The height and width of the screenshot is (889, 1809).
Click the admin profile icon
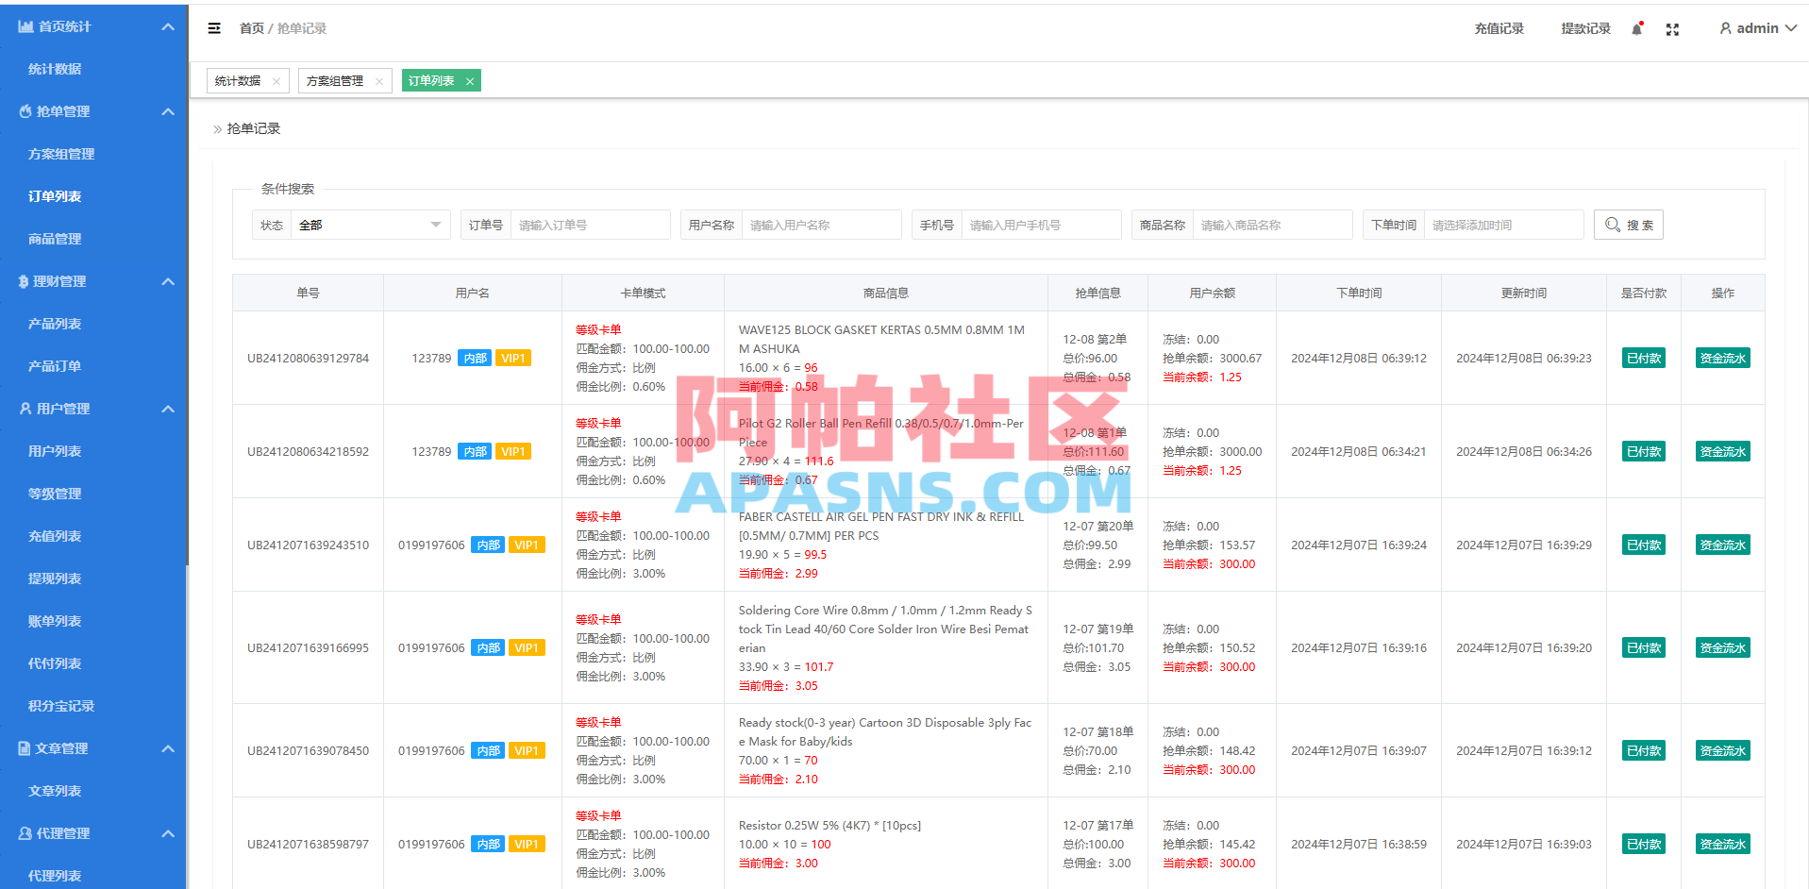click(1724, 28)
